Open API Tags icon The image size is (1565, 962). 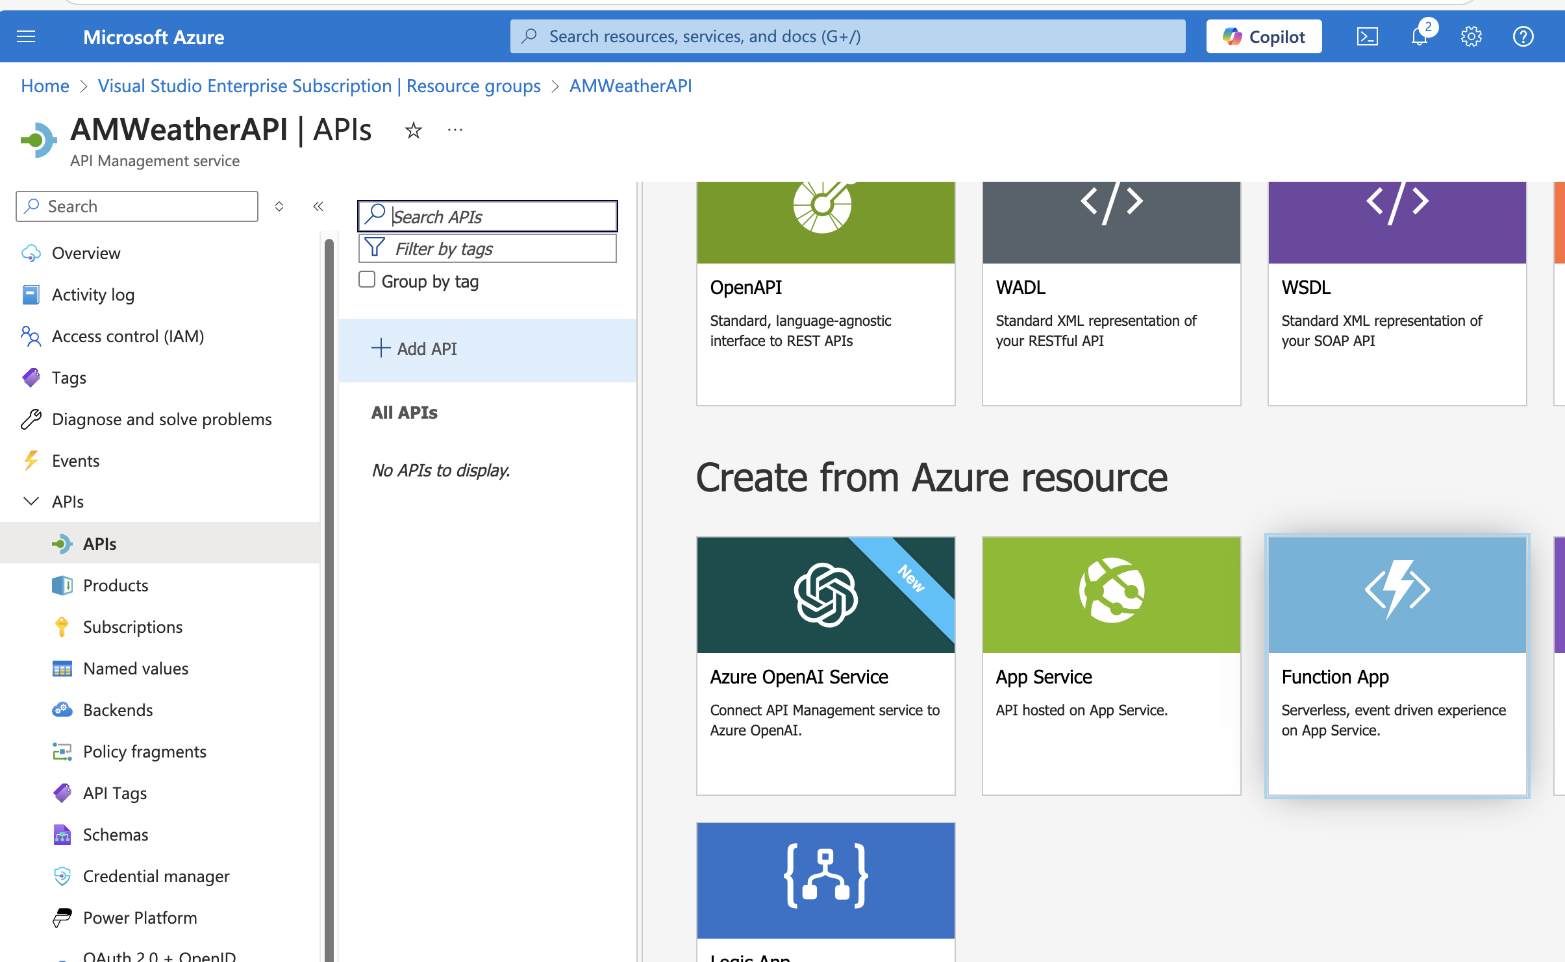pyautogui.click(x=62, y=793)
